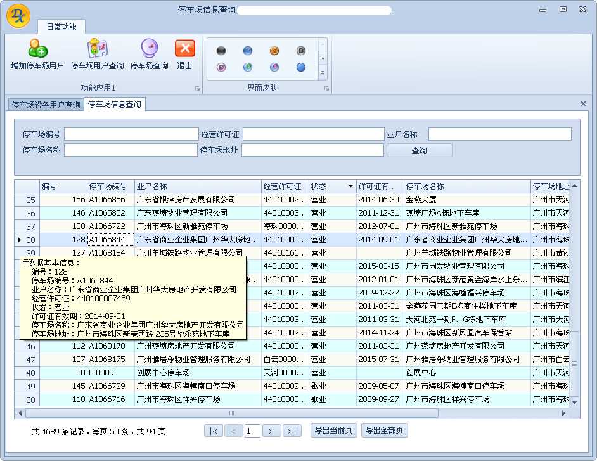Viewport: 597px width, 461px height.
Task: Click the cell 金燕大厦
Action: 467,200
